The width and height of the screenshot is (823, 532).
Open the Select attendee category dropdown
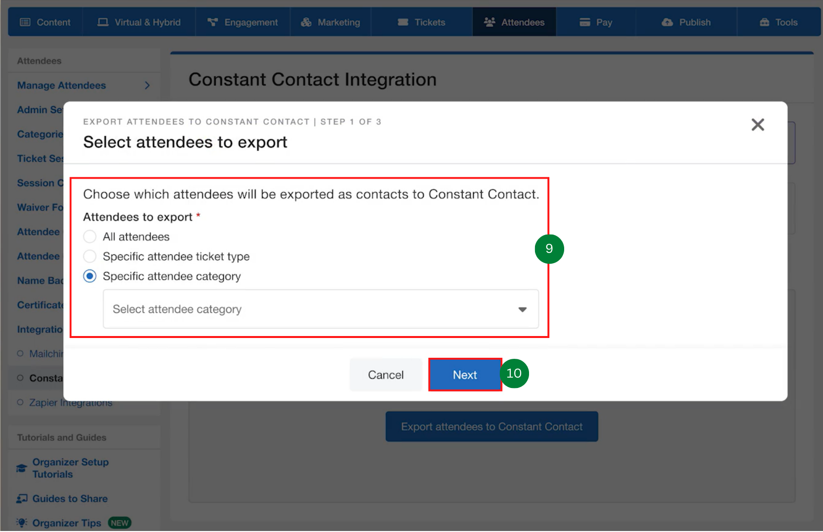point(321,309)
